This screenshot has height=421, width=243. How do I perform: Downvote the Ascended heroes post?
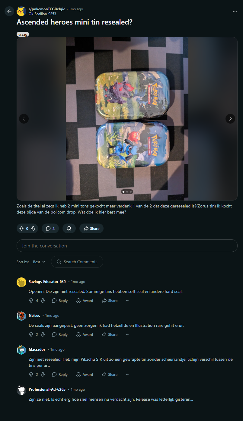(x=33, y=229)
